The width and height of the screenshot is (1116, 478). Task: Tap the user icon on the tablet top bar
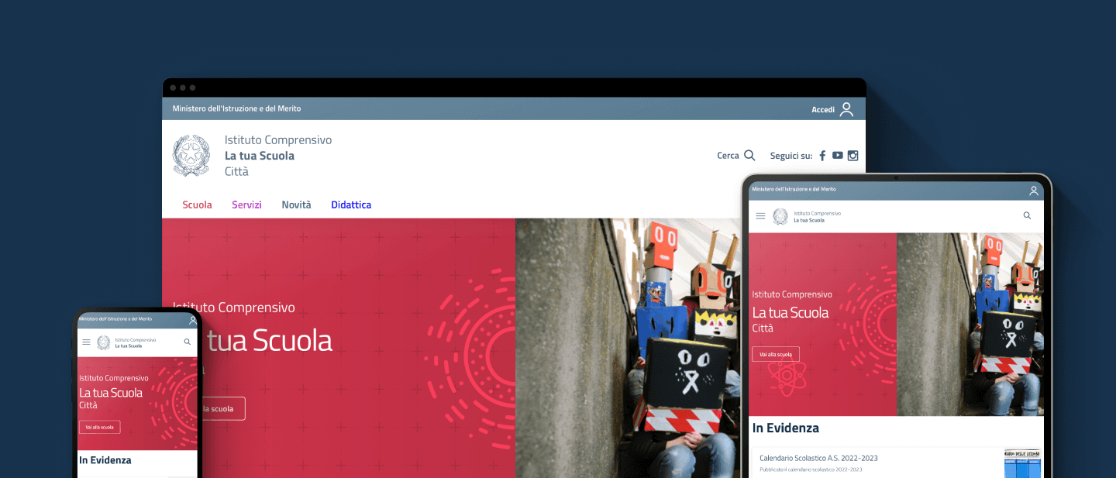click(x=1034, y=191)
